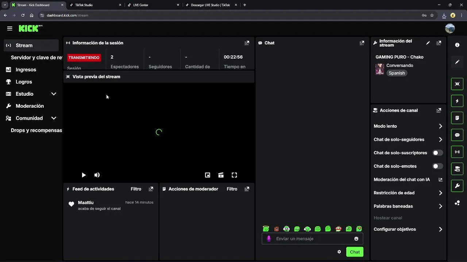Toggle the channel actions widget icon in right toolbar
This screenshot has width=467, height=262.
[x=457, y=169]
